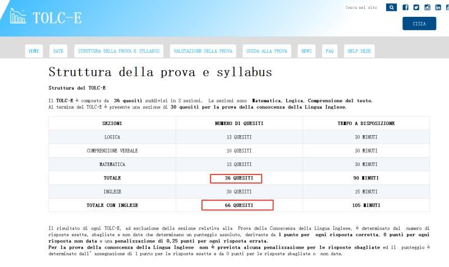Click the '10 QUESITI' cell
The height and width of the screenshot is (267, 449).
pos(239,150)
